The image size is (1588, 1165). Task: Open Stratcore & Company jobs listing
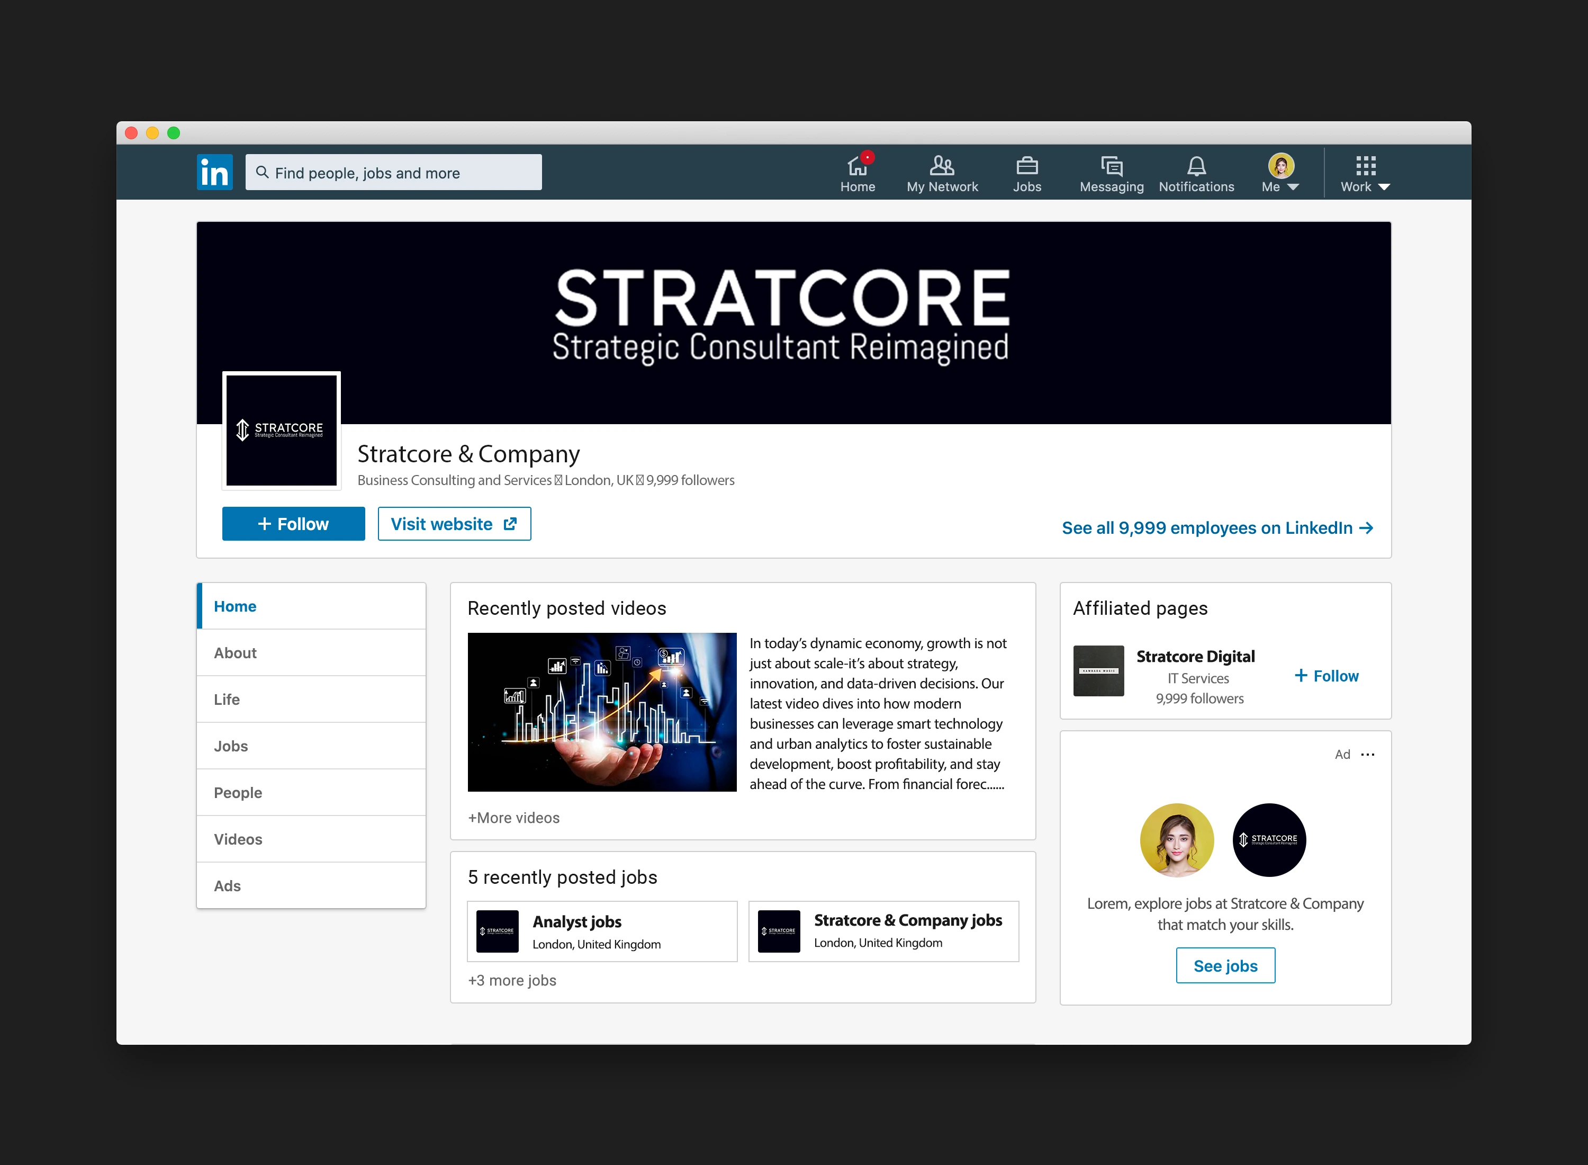tap(884, 931)
